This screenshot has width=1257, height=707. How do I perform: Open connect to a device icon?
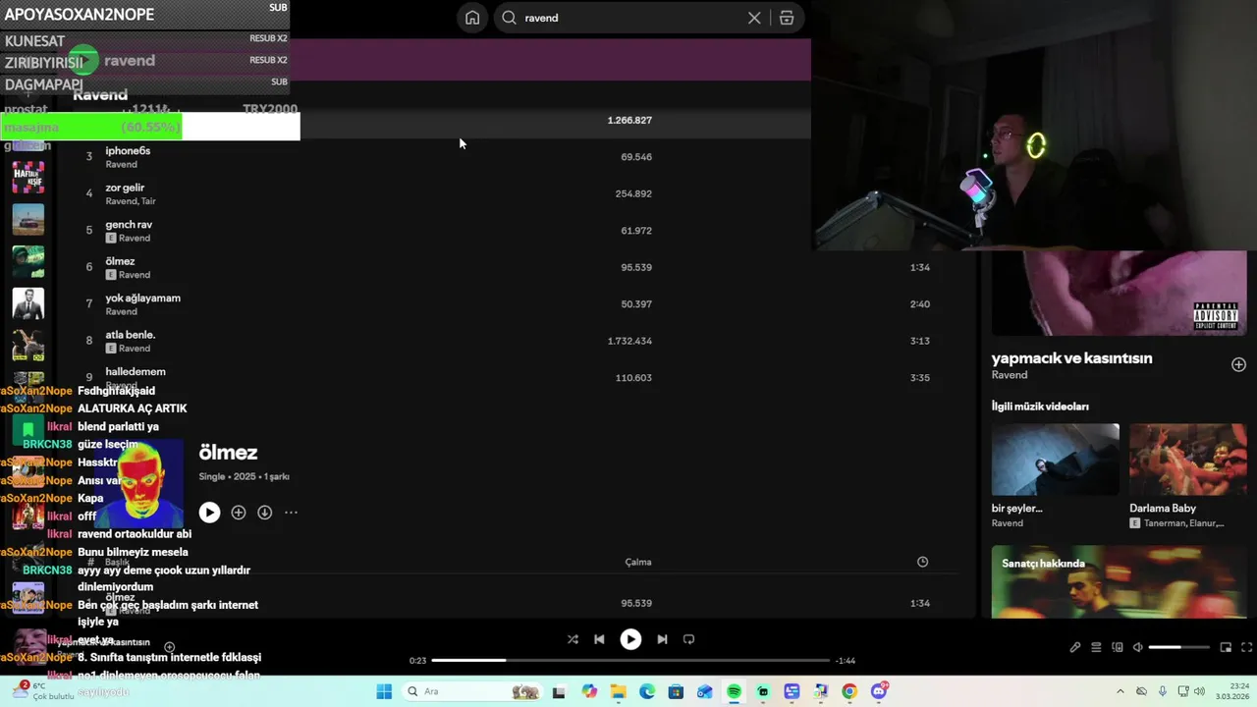pyautogui.click(x=1118, y=647)
